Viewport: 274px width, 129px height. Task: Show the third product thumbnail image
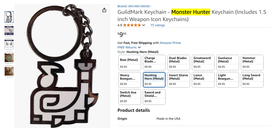9,44
